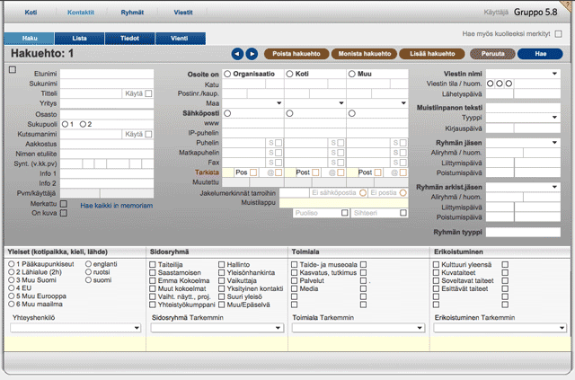Tick the Käytä checkbox beside Titteli
The height and width of the screenshot is (380, 575).
coord(148,93)
